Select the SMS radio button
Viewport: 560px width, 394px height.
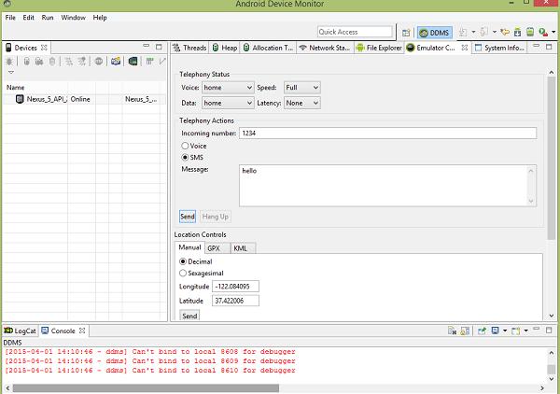coord(185,157)
